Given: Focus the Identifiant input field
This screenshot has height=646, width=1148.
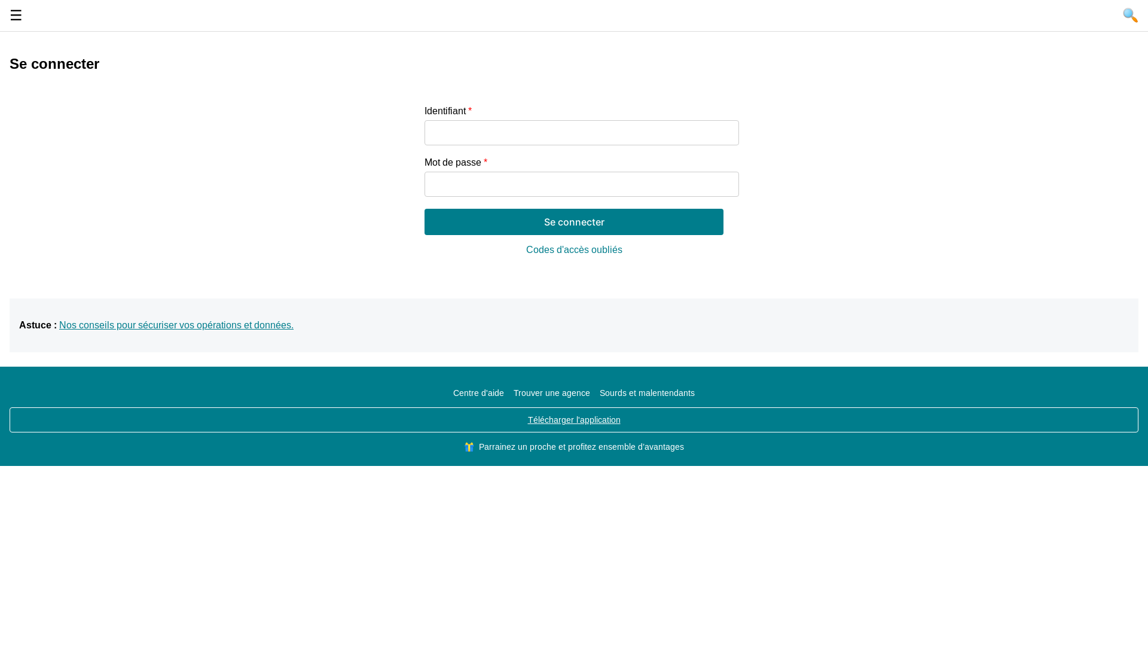Looking at the screenshot, I should click(582, 133).
